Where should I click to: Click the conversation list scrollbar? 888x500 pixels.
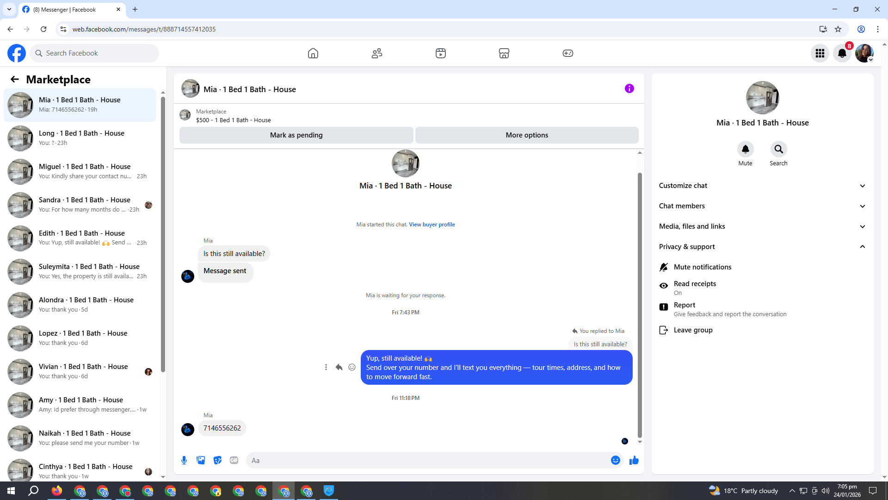pyautogui.click(x=163, y=231)
